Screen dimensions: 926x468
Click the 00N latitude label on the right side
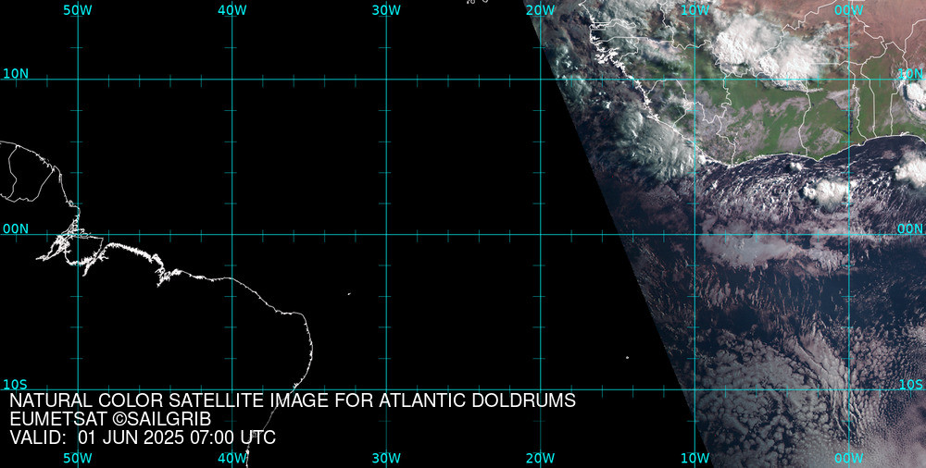[910, 229]
